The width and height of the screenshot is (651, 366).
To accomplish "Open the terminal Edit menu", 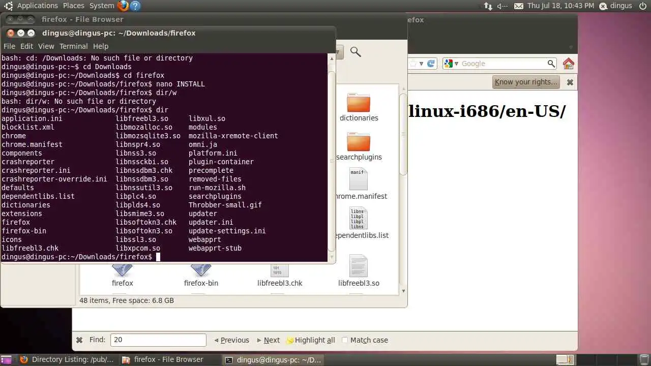I will pyautogui.click(x=26, y=46).
